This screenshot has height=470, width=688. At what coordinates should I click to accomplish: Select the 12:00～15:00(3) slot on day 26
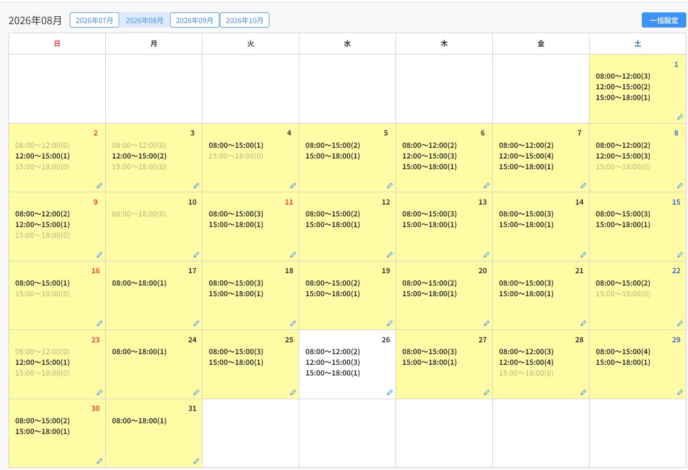332,362
